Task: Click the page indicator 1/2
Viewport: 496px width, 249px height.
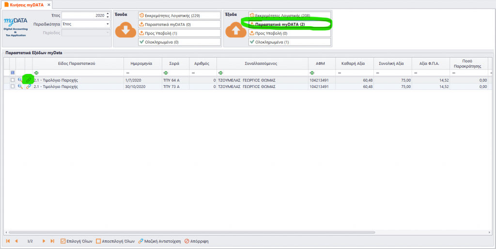Action: (x=30, y=241)
